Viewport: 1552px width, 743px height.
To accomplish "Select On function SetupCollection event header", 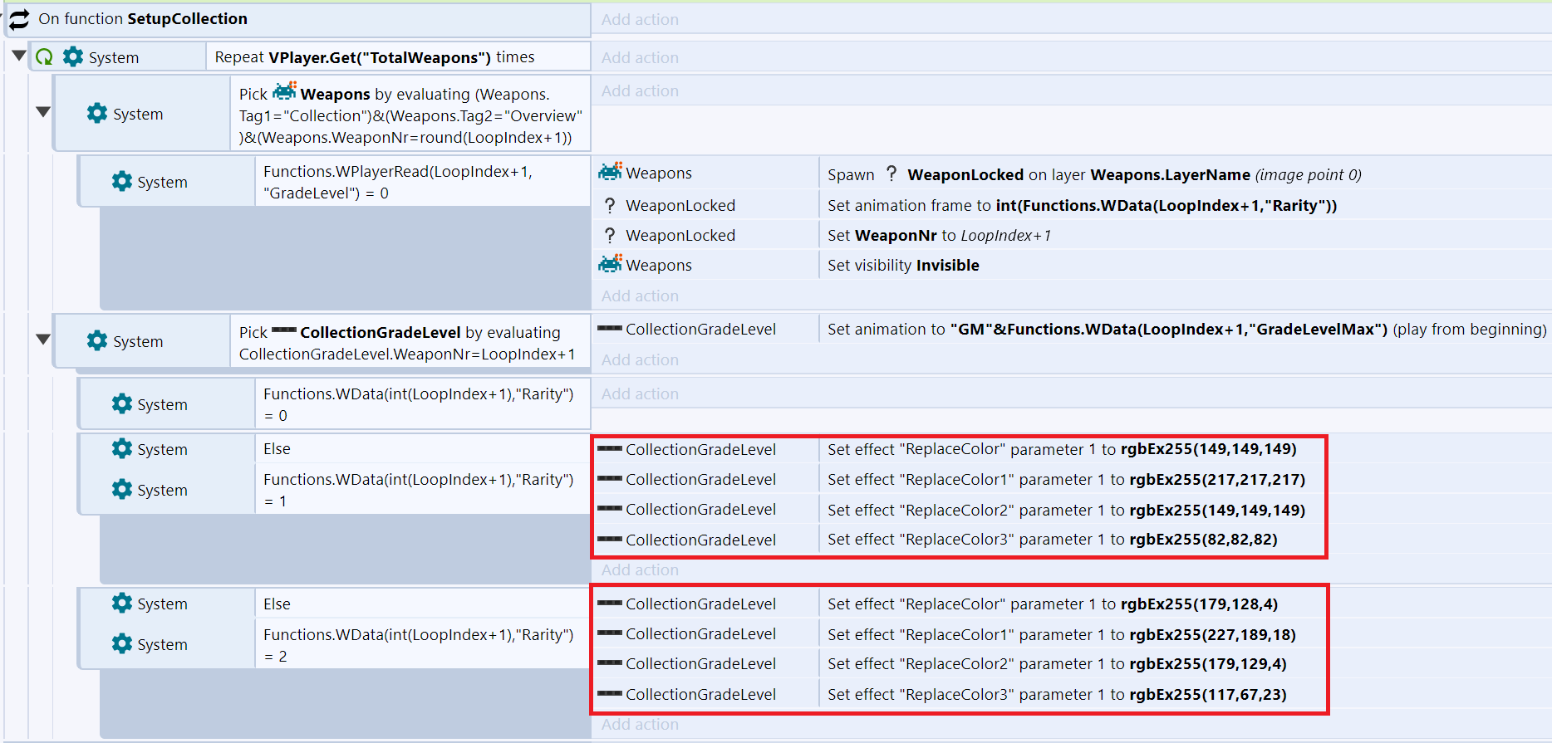I will [x=297, y=19].
